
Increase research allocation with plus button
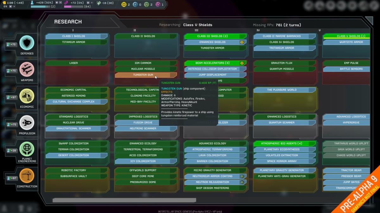coord(57,3)
